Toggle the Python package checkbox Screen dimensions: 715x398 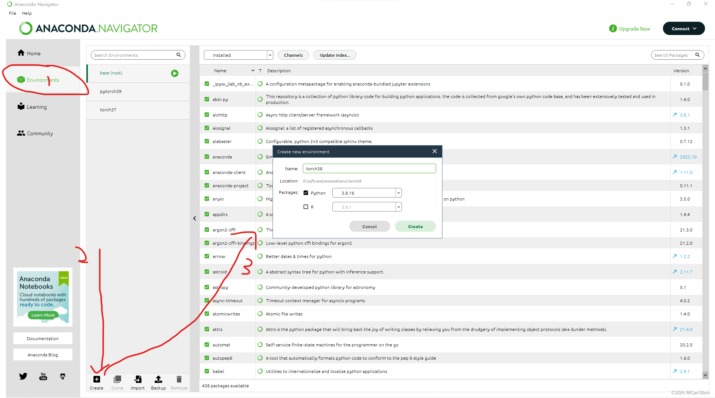click(306, 193)
